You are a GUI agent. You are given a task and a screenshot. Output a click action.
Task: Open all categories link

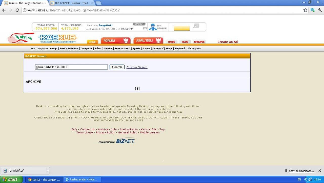point(194,49)
